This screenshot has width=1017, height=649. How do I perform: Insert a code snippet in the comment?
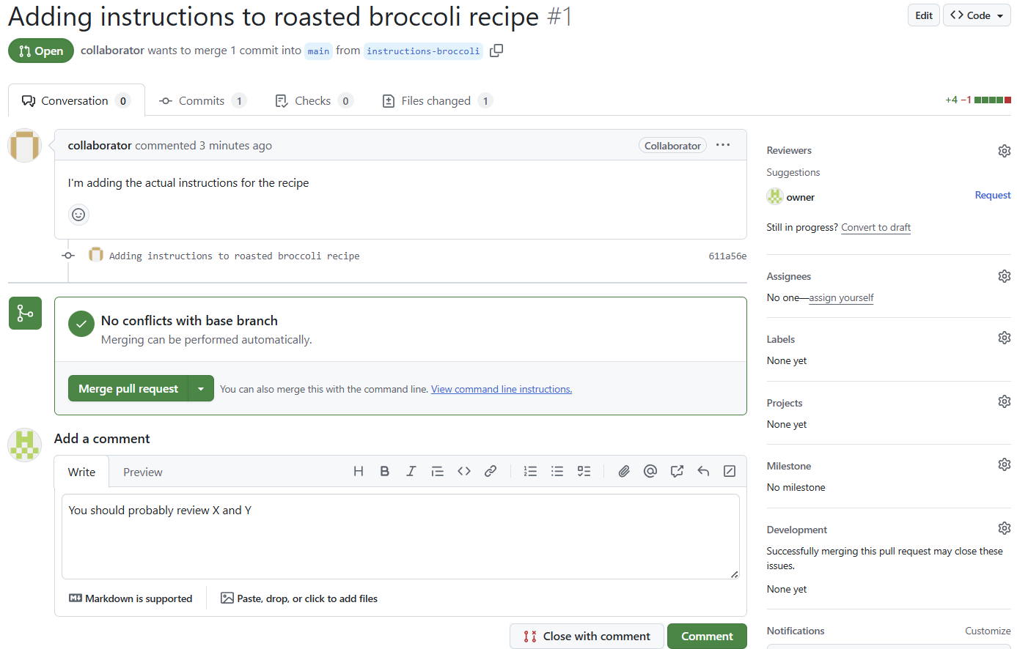pyautogui.click(x=464, y=471)
